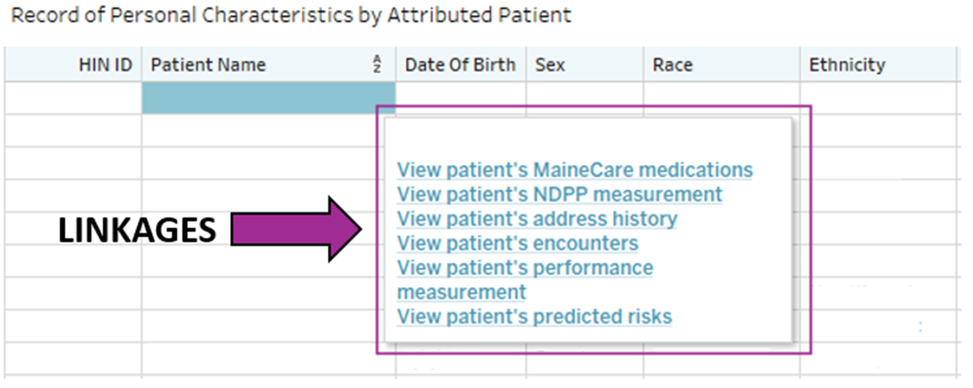Click the highlighted blue Patient Name cell

pyautogui.click(x=267, y=97)
